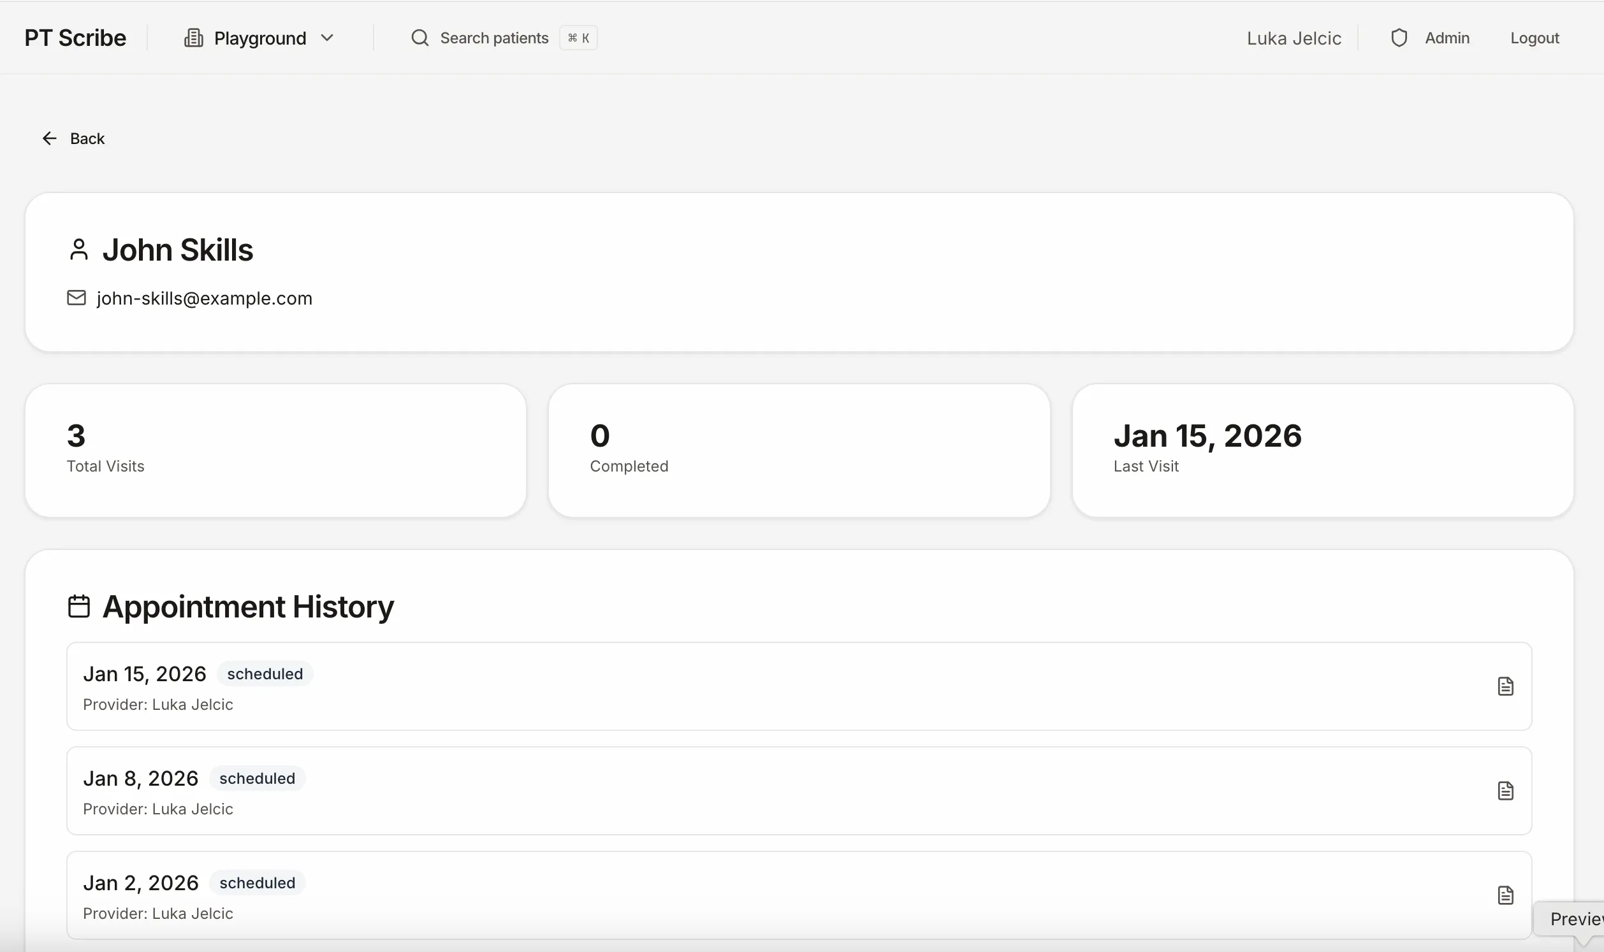
Task: Click the person icon beside John Skills
Action: pos(78,250)
